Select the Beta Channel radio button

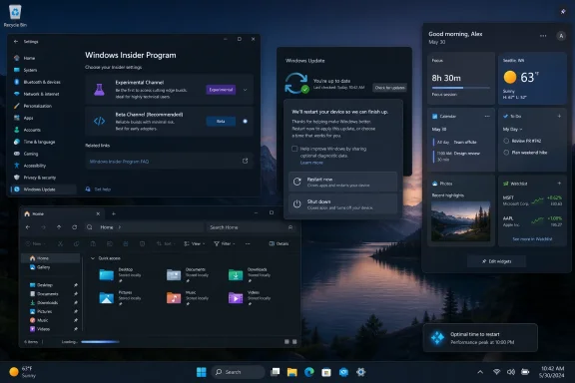(x=245, y=122)
